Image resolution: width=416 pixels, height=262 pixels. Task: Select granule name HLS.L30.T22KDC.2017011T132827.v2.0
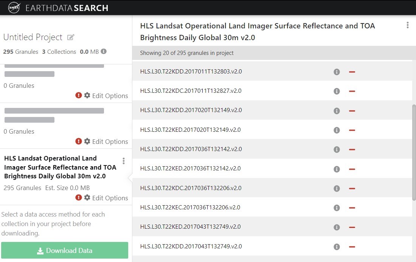click(x=191, y=91)
